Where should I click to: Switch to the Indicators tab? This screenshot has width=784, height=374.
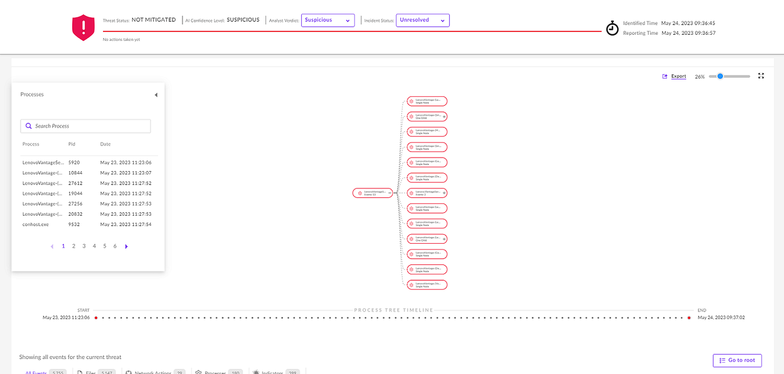point(276,372)
